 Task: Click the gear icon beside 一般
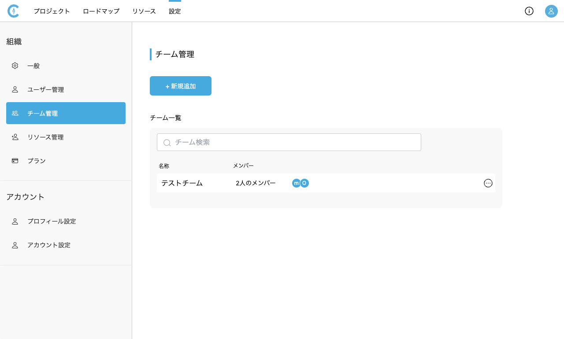point(15,66)
